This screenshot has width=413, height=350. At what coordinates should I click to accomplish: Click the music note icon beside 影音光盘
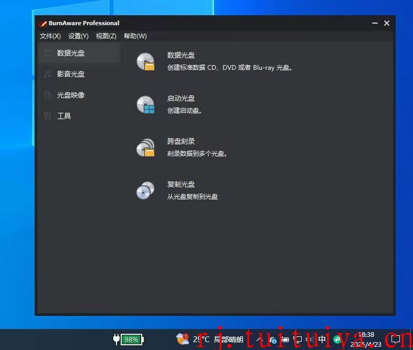tap(47, 74)
